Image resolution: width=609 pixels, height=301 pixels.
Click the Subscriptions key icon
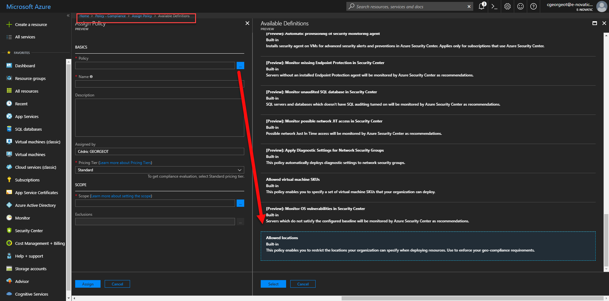[x=9, y=180]
